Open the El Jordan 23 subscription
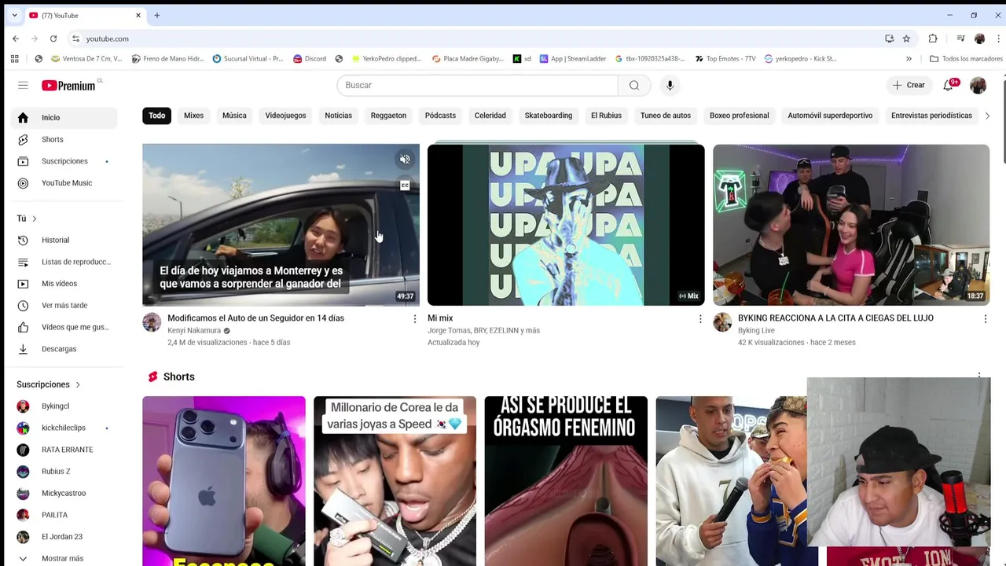The height and width of the screenshot is (566, 1006). 64,537
